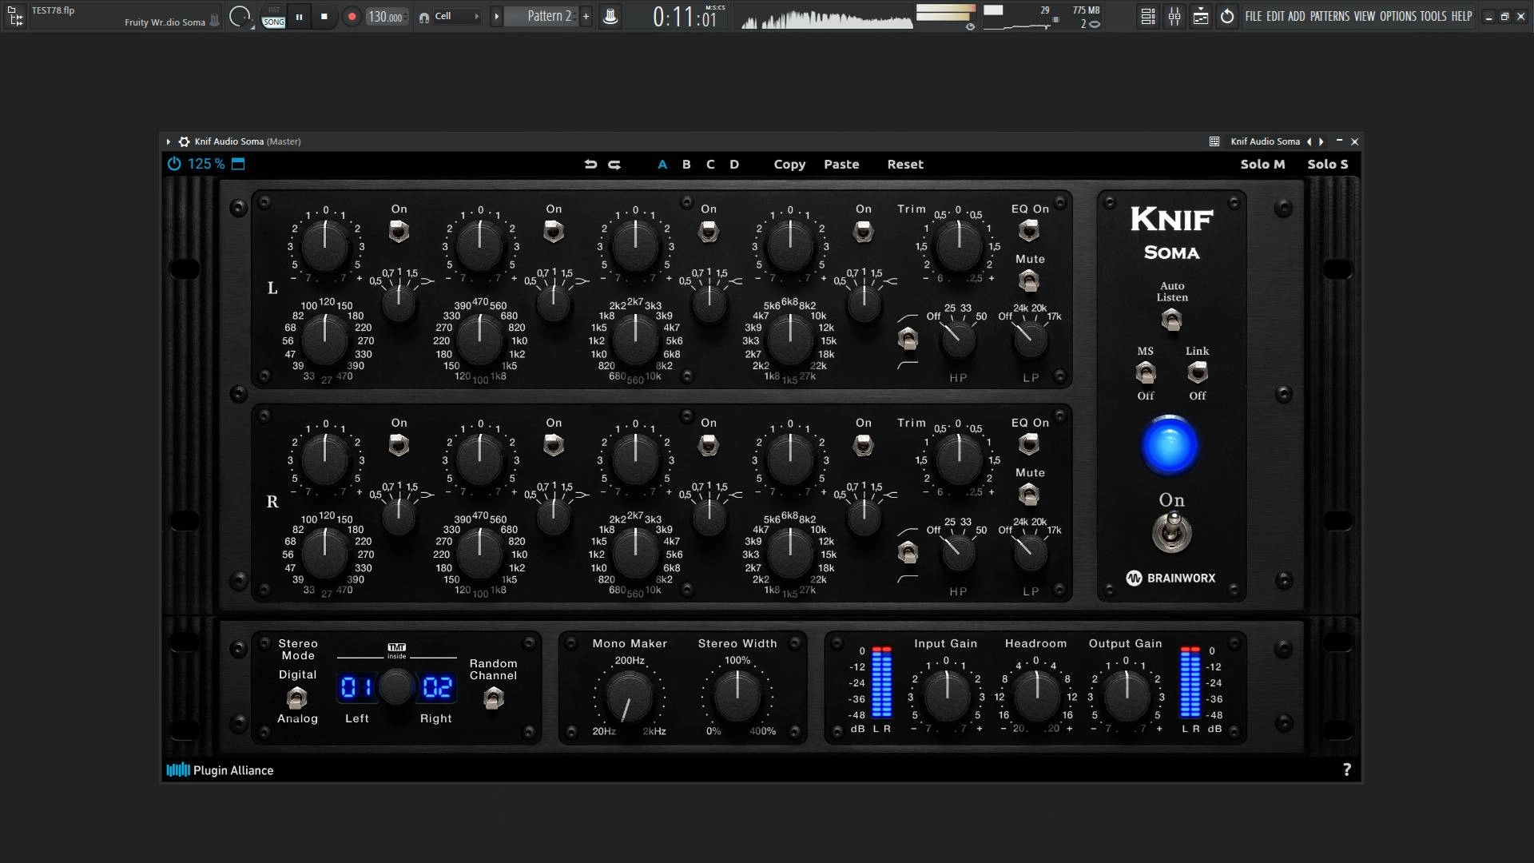This screenshot has height=863, width=1534.
Task: Open the EDIT menu
Action: point(1275,16)
